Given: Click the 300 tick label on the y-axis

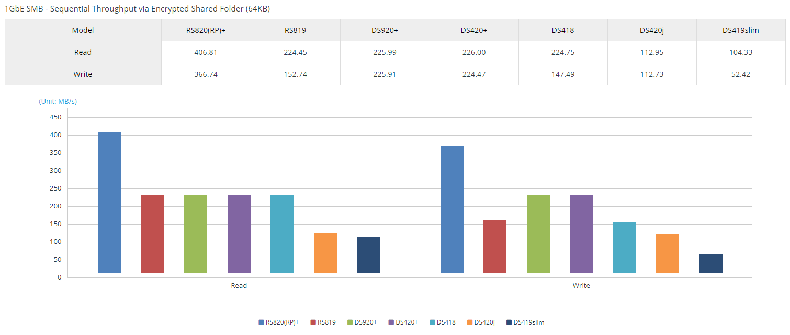Looking at the screenshot, I should (56, 171).
